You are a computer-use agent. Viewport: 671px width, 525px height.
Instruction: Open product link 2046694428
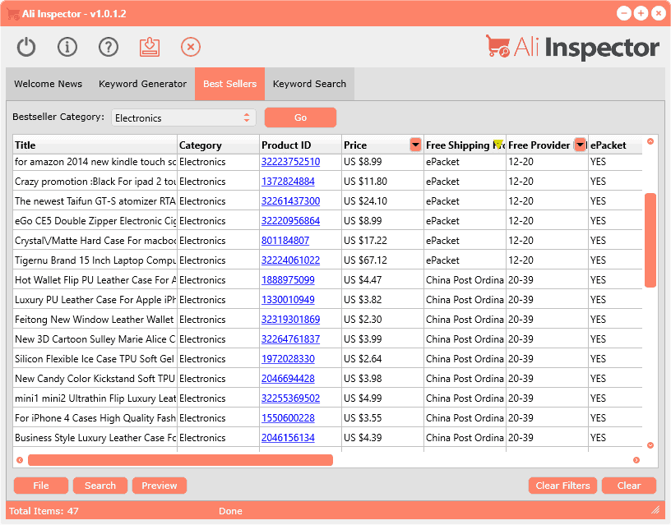click(x=288, y=378)
